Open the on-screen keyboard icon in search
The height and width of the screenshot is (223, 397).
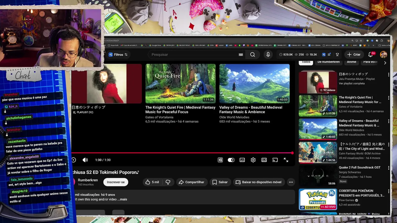tap(241, 55)
